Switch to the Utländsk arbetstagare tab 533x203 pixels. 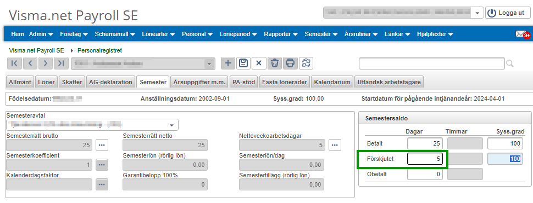(x=389, y=82)
